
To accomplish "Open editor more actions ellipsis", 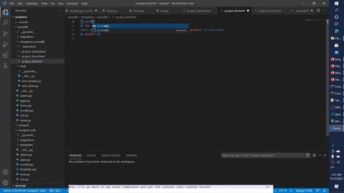I will pyautogui.click(x=324, y=11).
